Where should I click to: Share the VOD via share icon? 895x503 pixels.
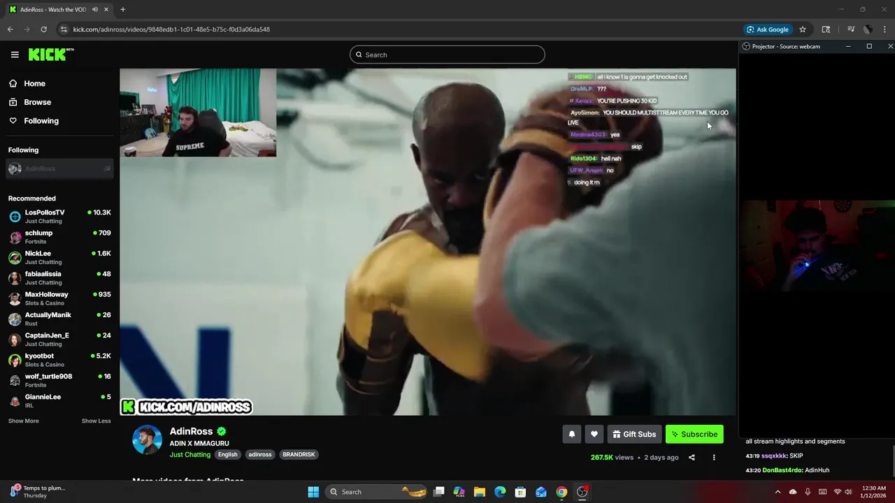click(x=692, y=458)
